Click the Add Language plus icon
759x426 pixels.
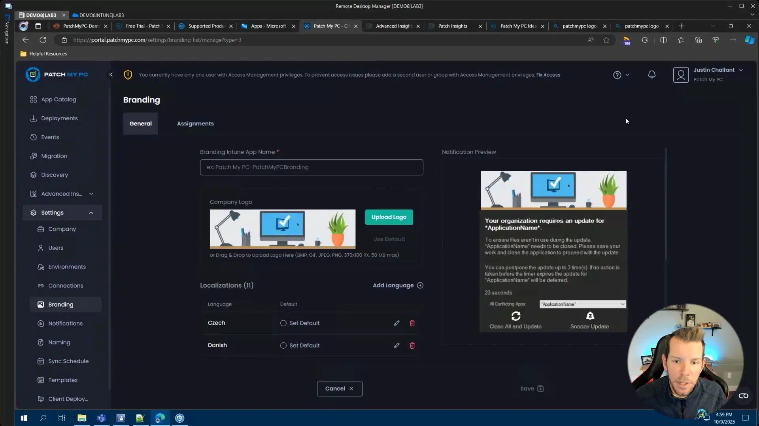pos(420,285)
